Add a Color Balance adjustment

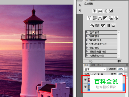[100, 18]
